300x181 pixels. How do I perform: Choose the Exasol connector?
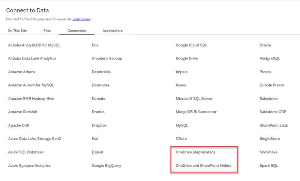tap(97, 152)
